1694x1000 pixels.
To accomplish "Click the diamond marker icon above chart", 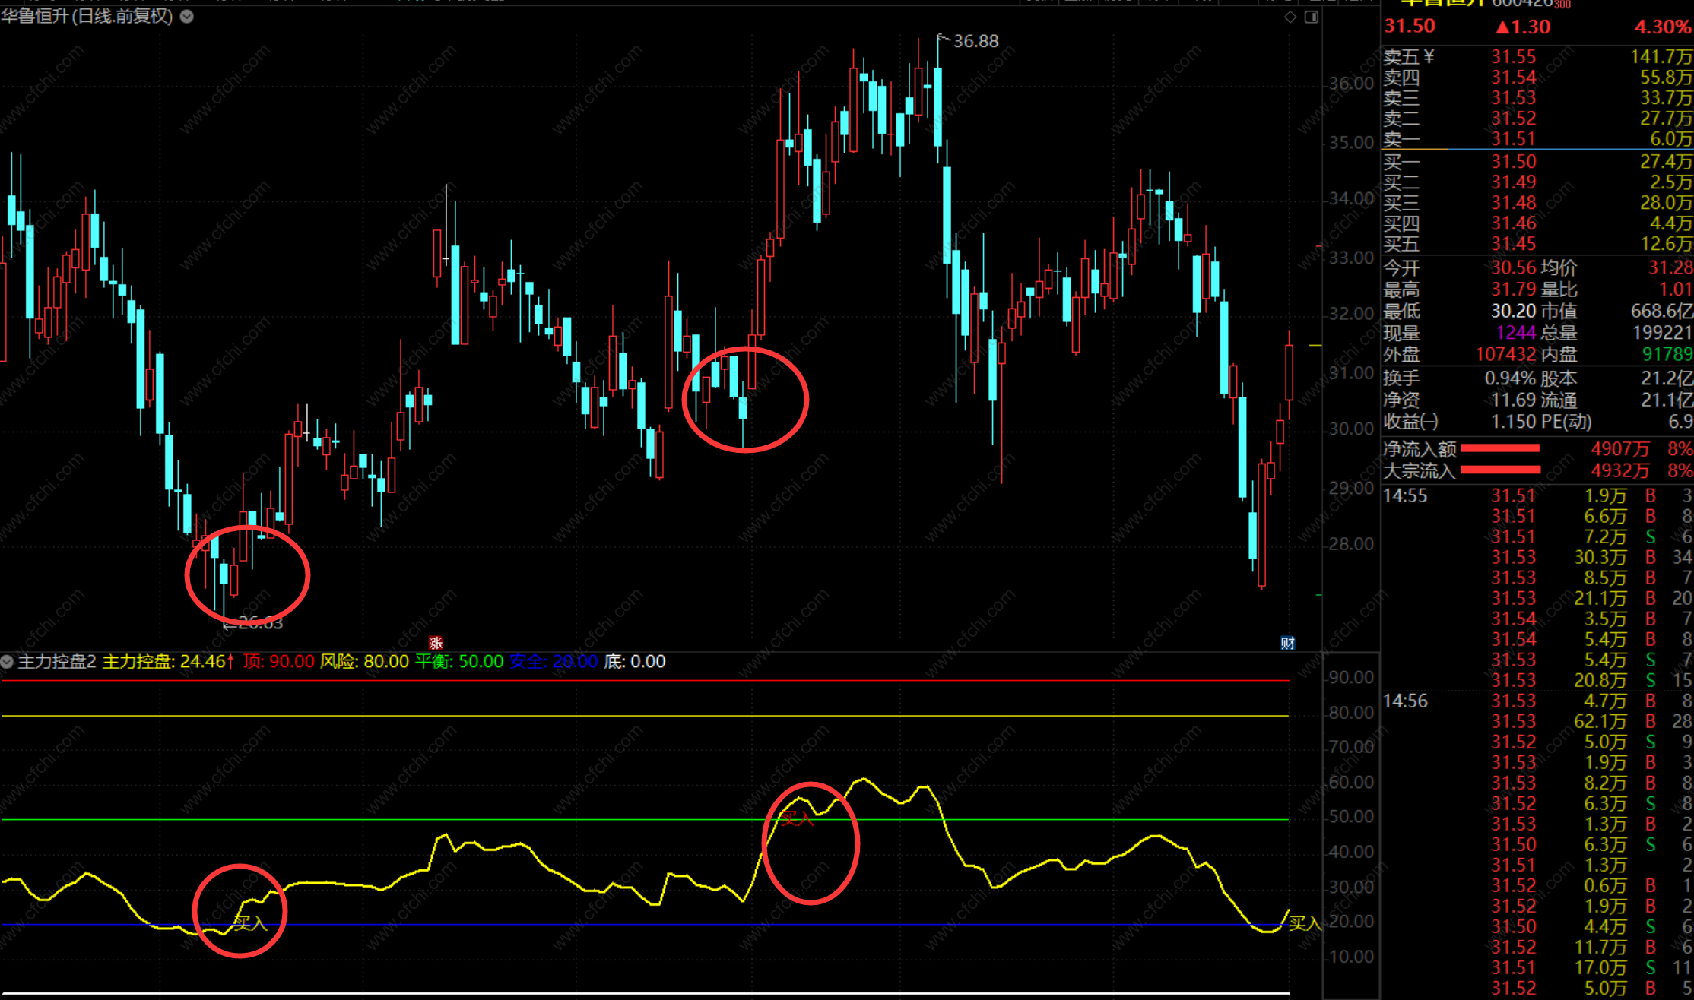I will click(x=1290, y=17).
